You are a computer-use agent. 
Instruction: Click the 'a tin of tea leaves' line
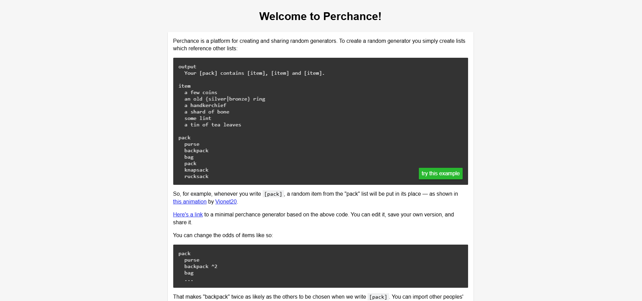[213, 125]
